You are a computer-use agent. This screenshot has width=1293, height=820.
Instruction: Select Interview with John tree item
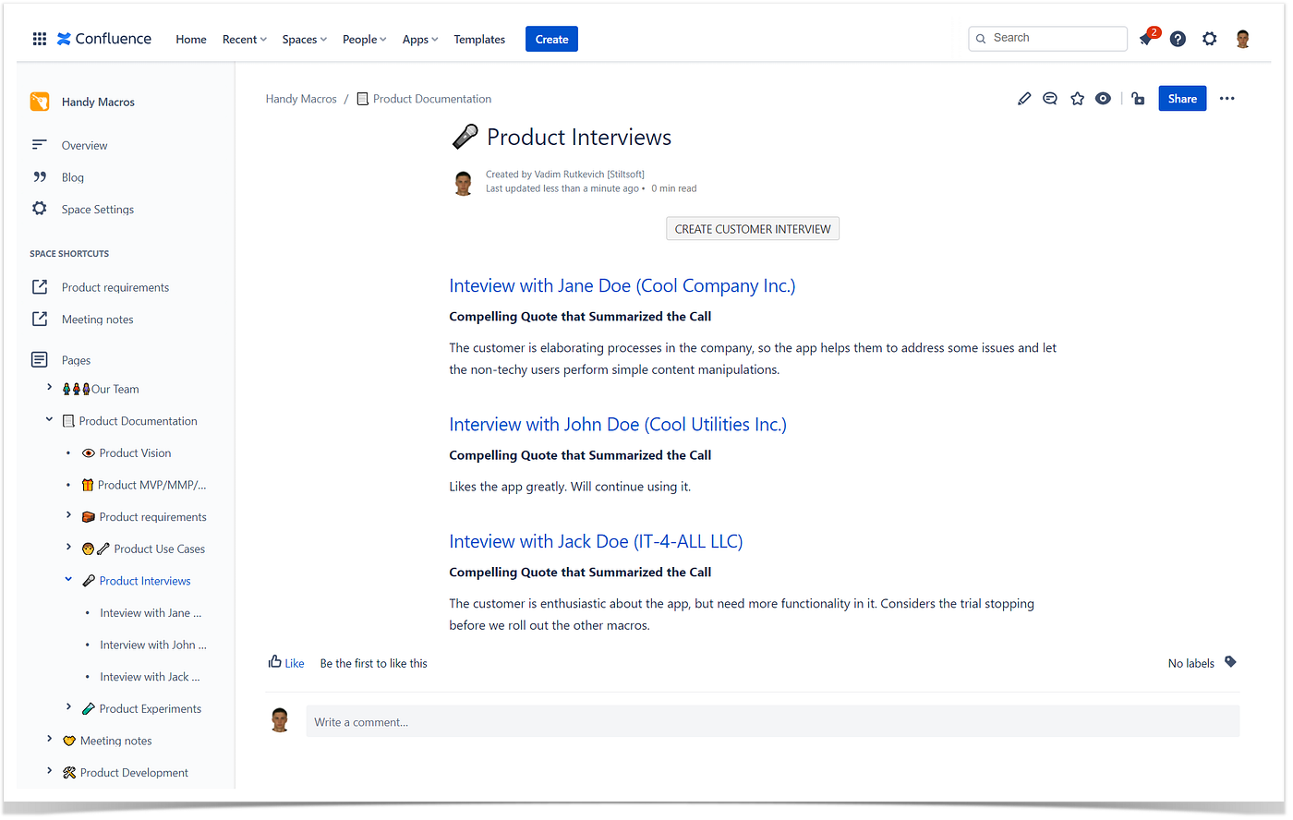(x=153, y=645)
